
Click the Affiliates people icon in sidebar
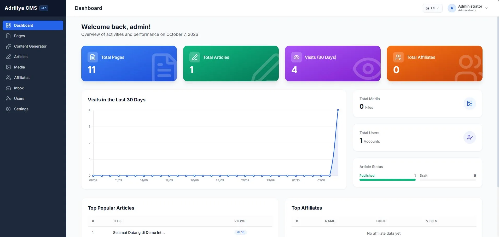click(8, 78)
